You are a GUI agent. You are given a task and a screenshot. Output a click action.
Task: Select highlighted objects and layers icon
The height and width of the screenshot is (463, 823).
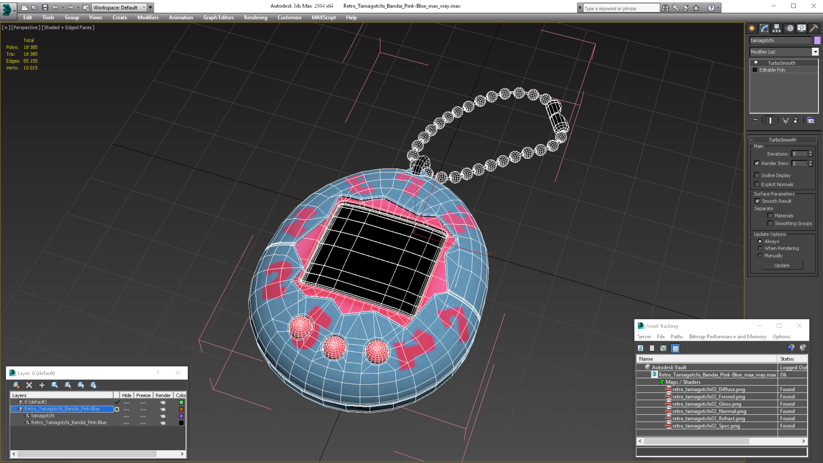tap(55, 385)
